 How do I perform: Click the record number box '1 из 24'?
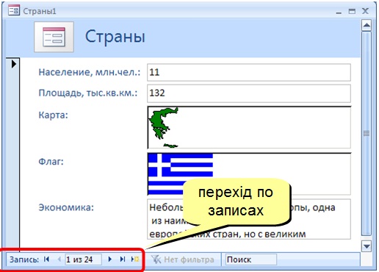coord(83,260)
